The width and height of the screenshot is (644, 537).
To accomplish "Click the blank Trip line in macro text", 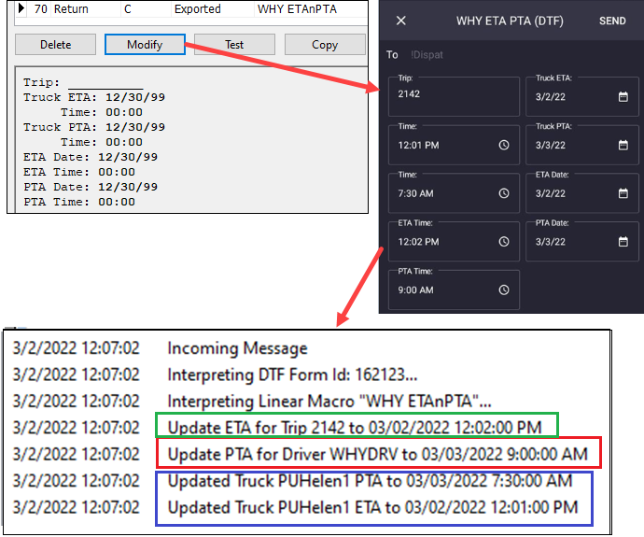I will click(105, 84).
